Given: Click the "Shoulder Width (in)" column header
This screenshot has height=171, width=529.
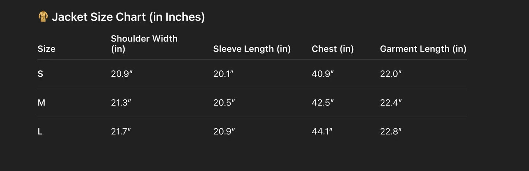Looking at the screenshot, I should [144, 44].
